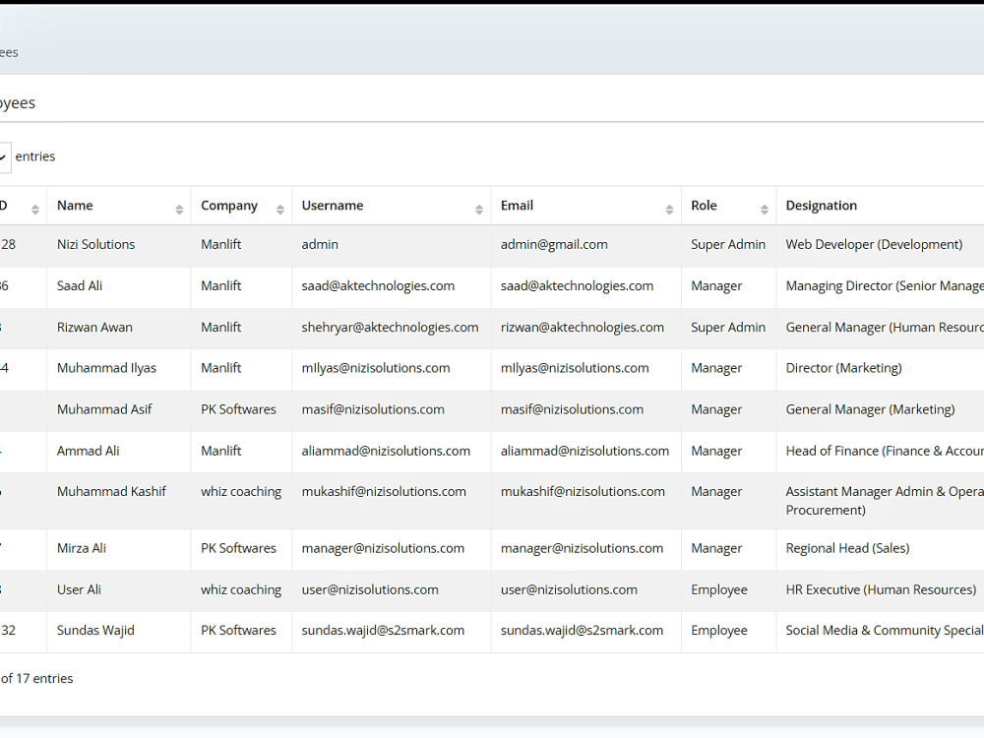The width and height of the screenshot is (984, 738).
Task: Select HR Executive designation for User Ali
Action: 881,589
